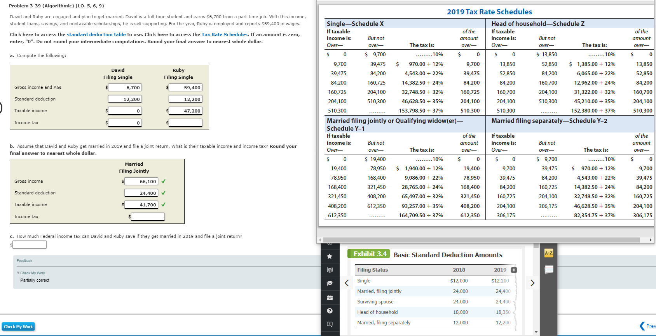Image resolution: width=656 pixels, height=336 pixels.
Task: Go to next exhibit page arrow
Action: [x=532, y=283]
